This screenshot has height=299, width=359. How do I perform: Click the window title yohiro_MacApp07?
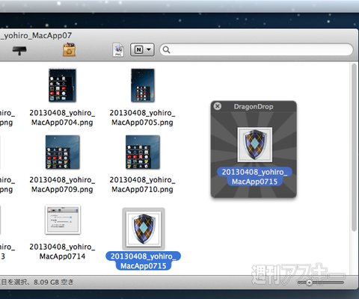point(37,36)
